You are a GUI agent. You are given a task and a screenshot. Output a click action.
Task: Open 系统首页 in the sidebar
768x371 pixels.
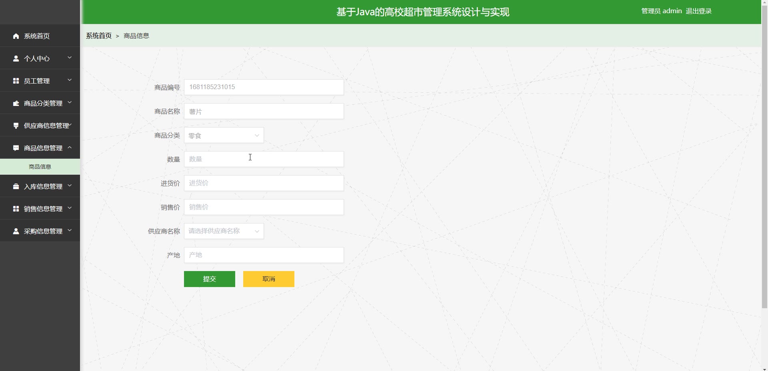[40, 36]
